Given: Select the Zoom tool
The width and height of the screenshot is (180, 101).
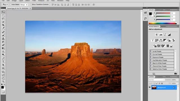Looking at the screenshot, I should click(x=3, y=82).
